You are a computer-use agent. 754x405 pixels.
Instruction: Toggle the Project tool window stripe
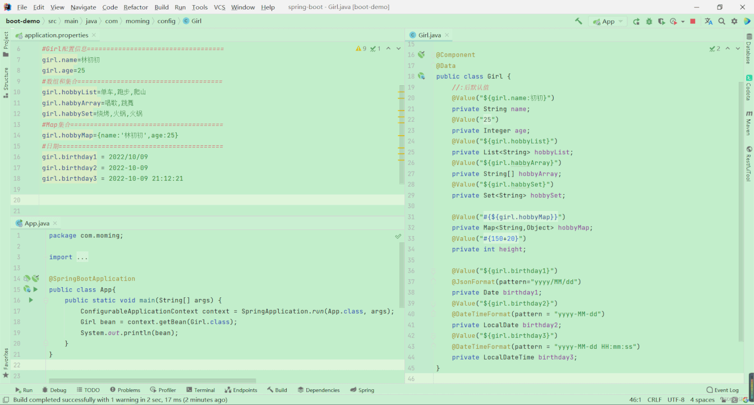pos(6,44)
